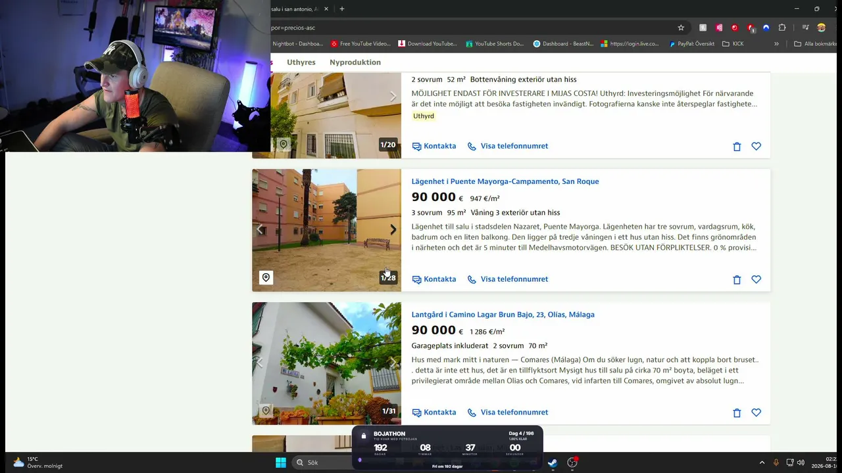Viewport: 842px width, 473px height.
Task: Contact the Puente Mayorga listing advertiser
Action: (x=434, y=279)
